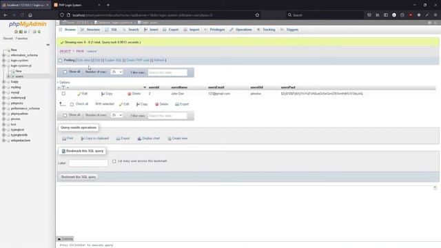The width and height of the screenshot is (441, 248).
Task: Expand the wikipediaclone database node
Action: [3, 141]
